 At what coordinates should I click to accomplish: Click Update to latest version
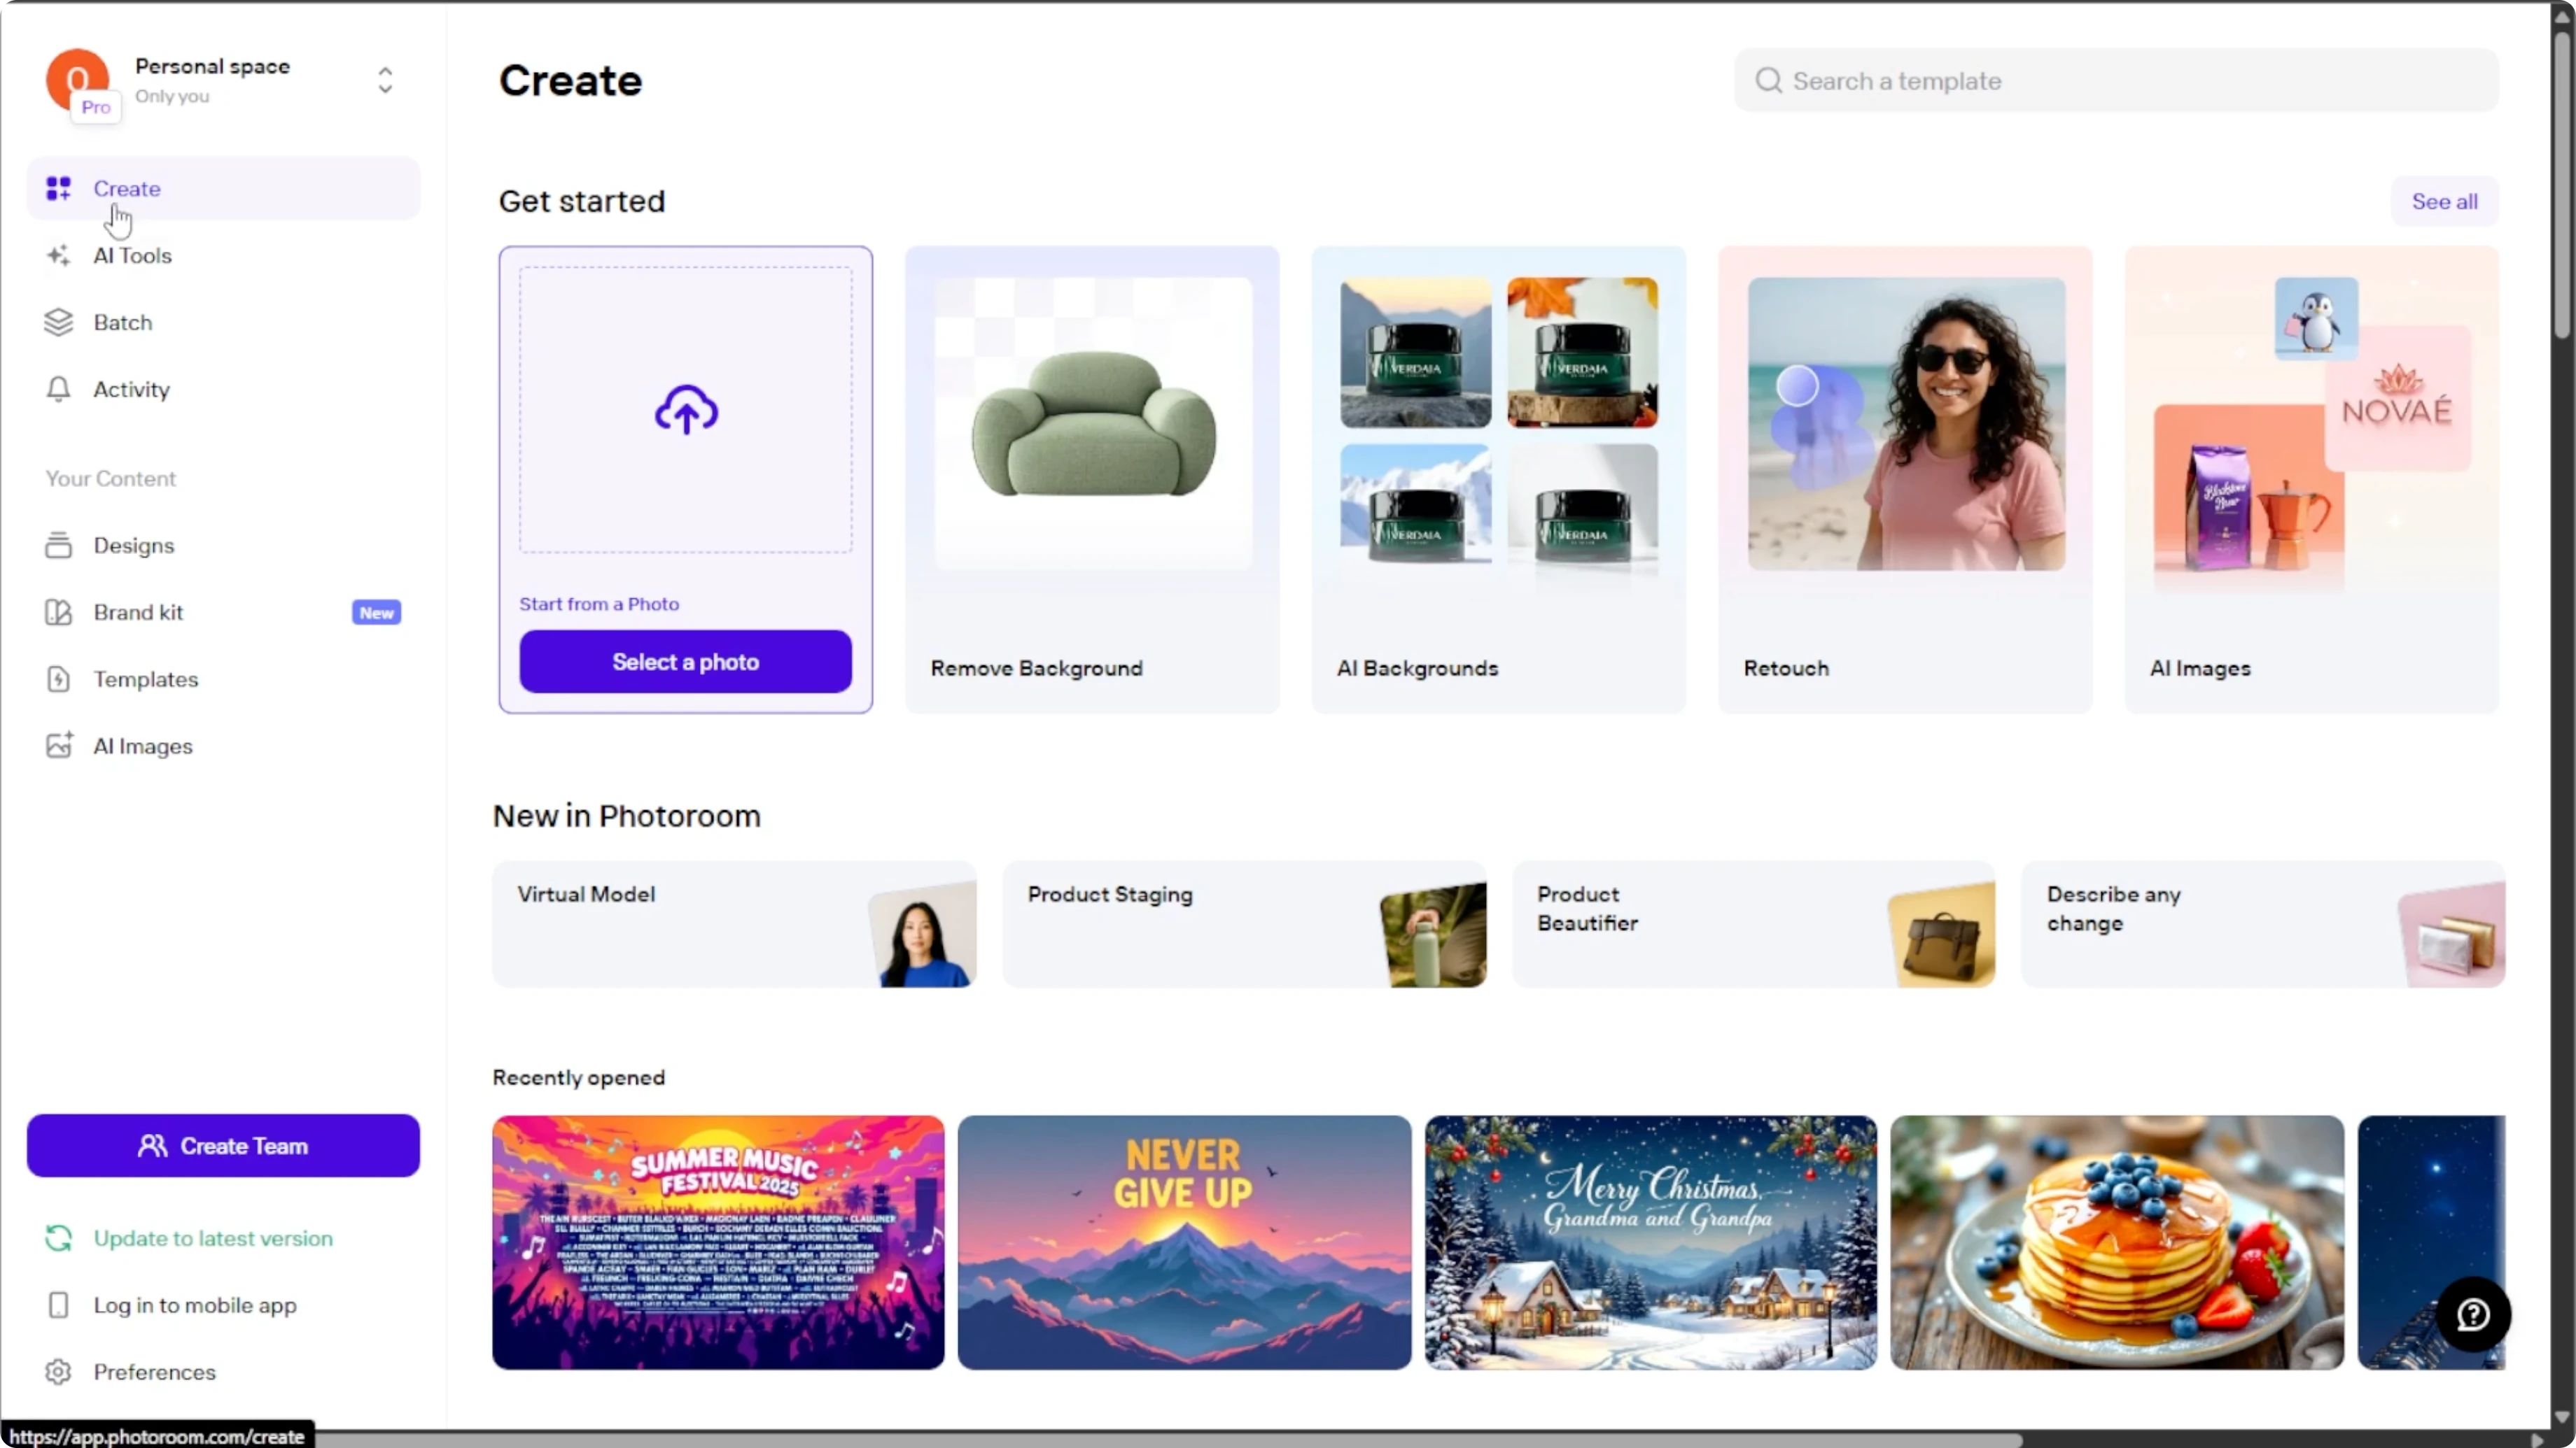[x=213, y=1238]
